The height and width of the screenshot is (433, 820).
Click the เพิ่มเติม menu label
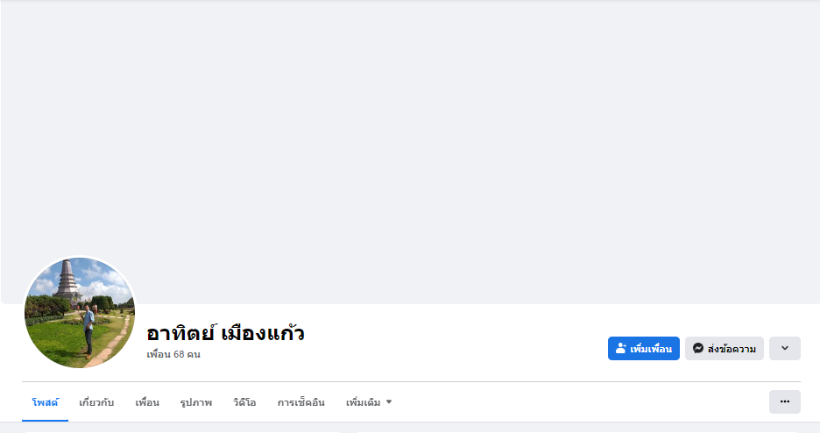point(363,402)
